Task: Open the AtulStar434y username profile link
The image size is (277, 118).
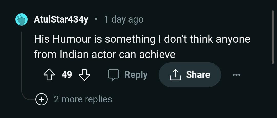Action: 61,19
